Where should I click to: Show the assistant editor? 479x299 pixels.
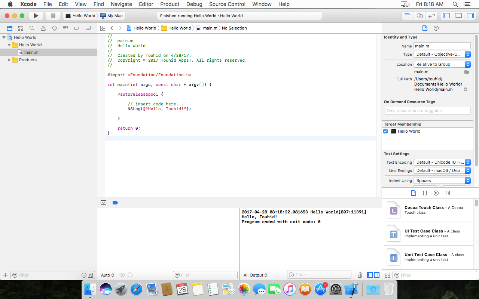[419, 16]
